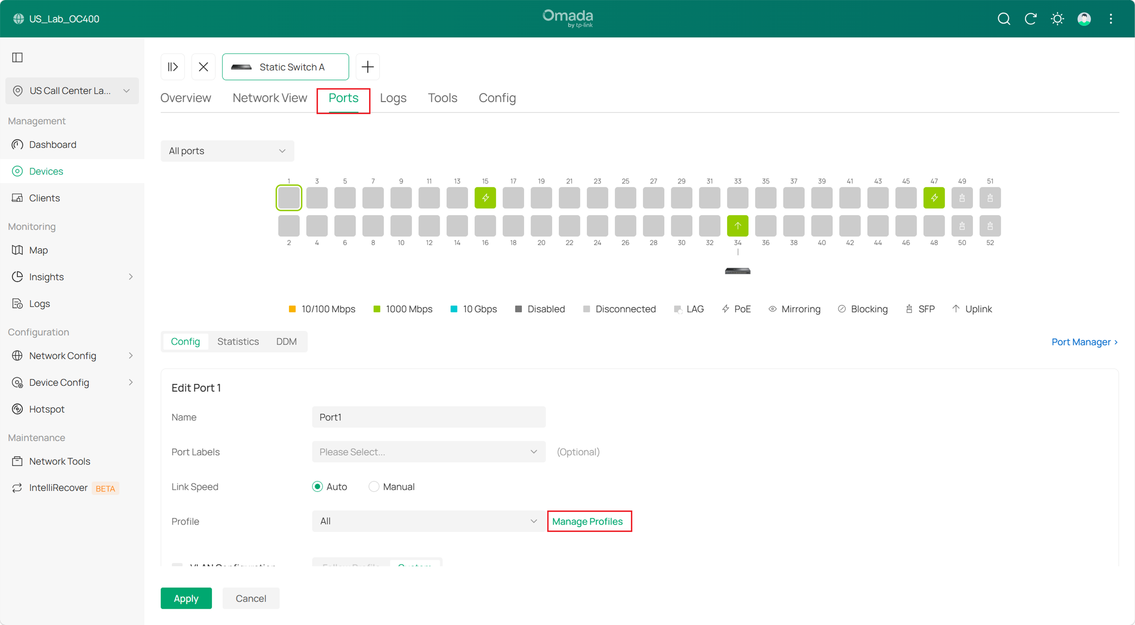Click the Cancel button
The height and width of the screenshot is (625, 1135).
251,598
